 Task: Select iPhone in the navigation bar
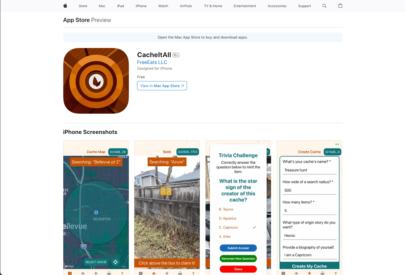click(x=141, y=6)
